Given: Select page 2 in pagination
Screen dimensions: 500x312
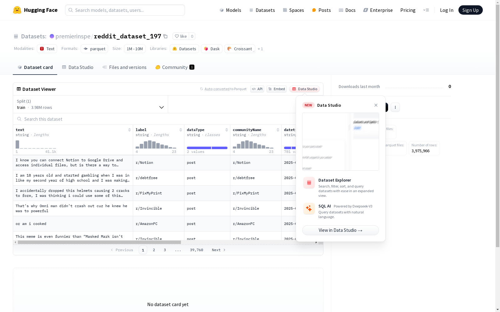Looking at the screenshot, I should tap(154, 250).
